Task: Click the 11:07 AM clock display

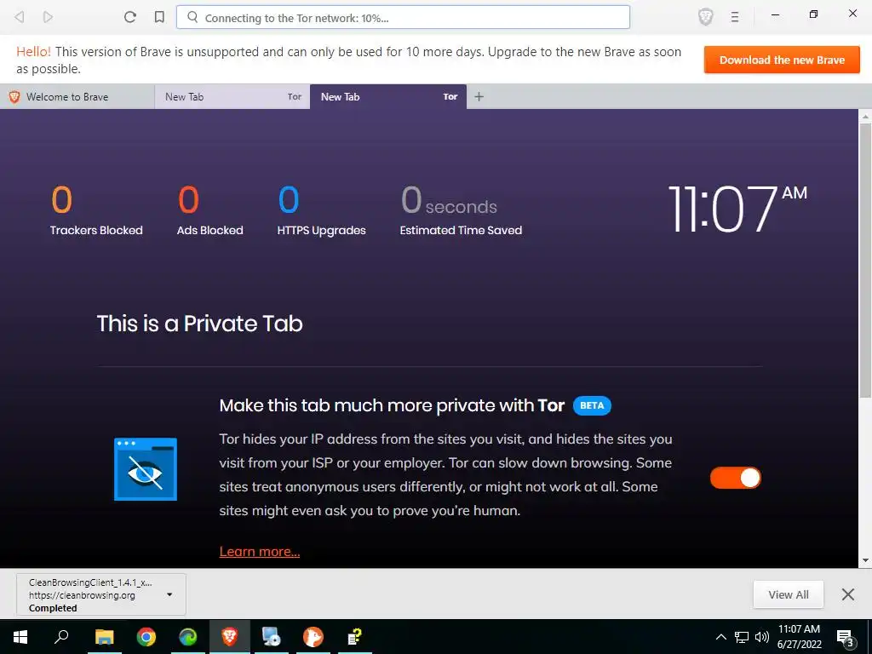Action: 737,209
